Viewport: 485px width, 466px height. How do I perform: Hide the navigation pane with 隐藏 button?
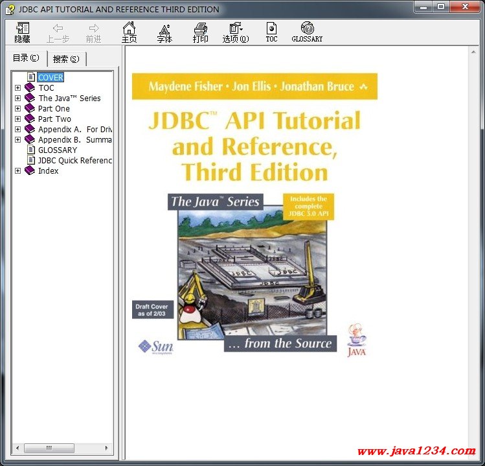[22, 32]
